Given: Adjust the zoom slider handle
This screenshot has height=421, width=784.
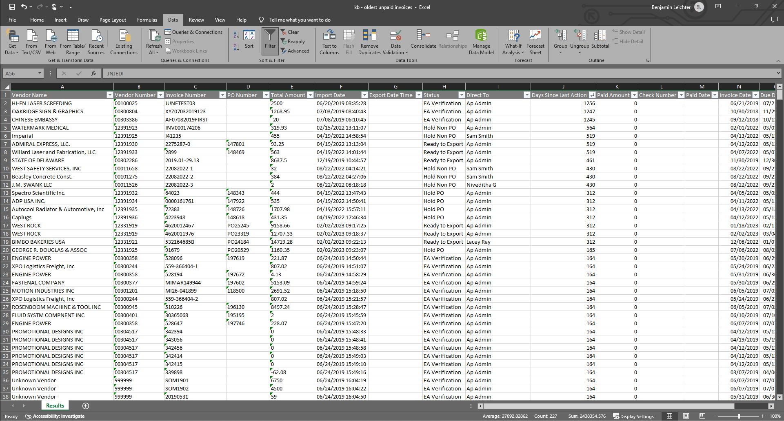Looking at the screenshot, I should pyautogui.click(x=739, y=416).
